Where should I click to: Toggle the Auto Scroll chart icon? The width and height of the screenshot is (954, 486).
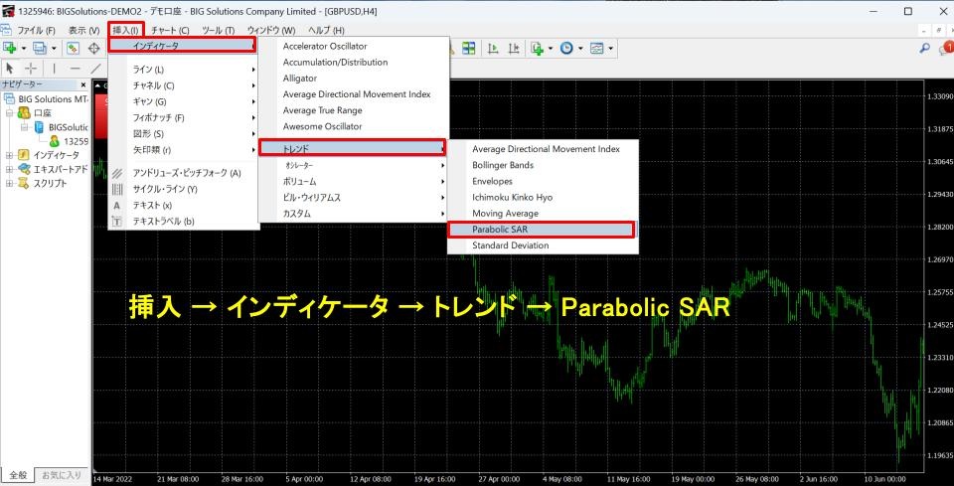coord(494,48)
